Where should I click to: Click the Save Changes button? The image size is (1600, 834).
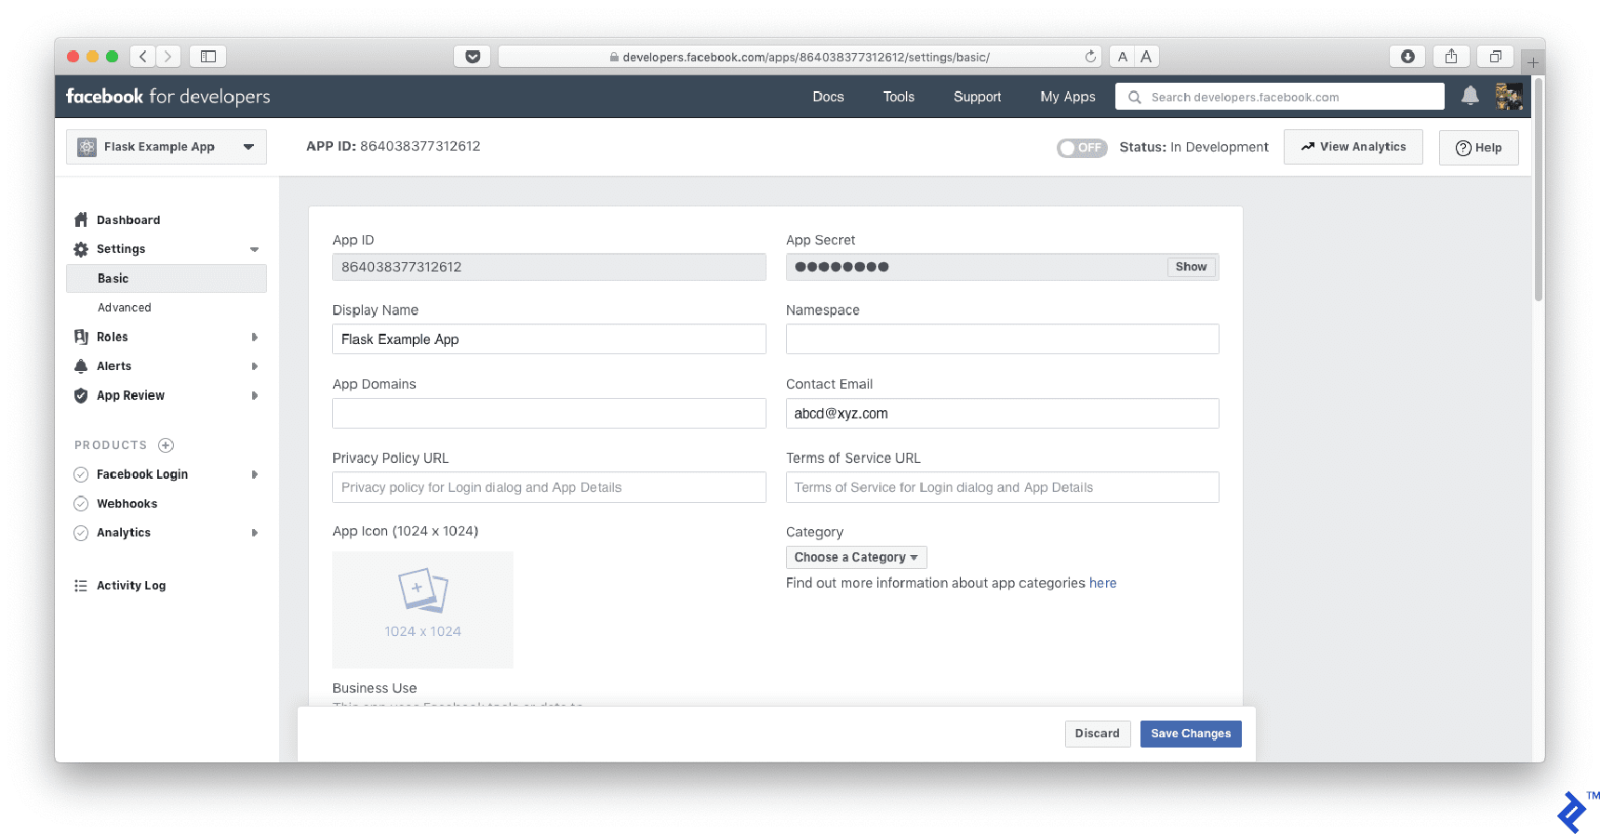click(1190, 734)
